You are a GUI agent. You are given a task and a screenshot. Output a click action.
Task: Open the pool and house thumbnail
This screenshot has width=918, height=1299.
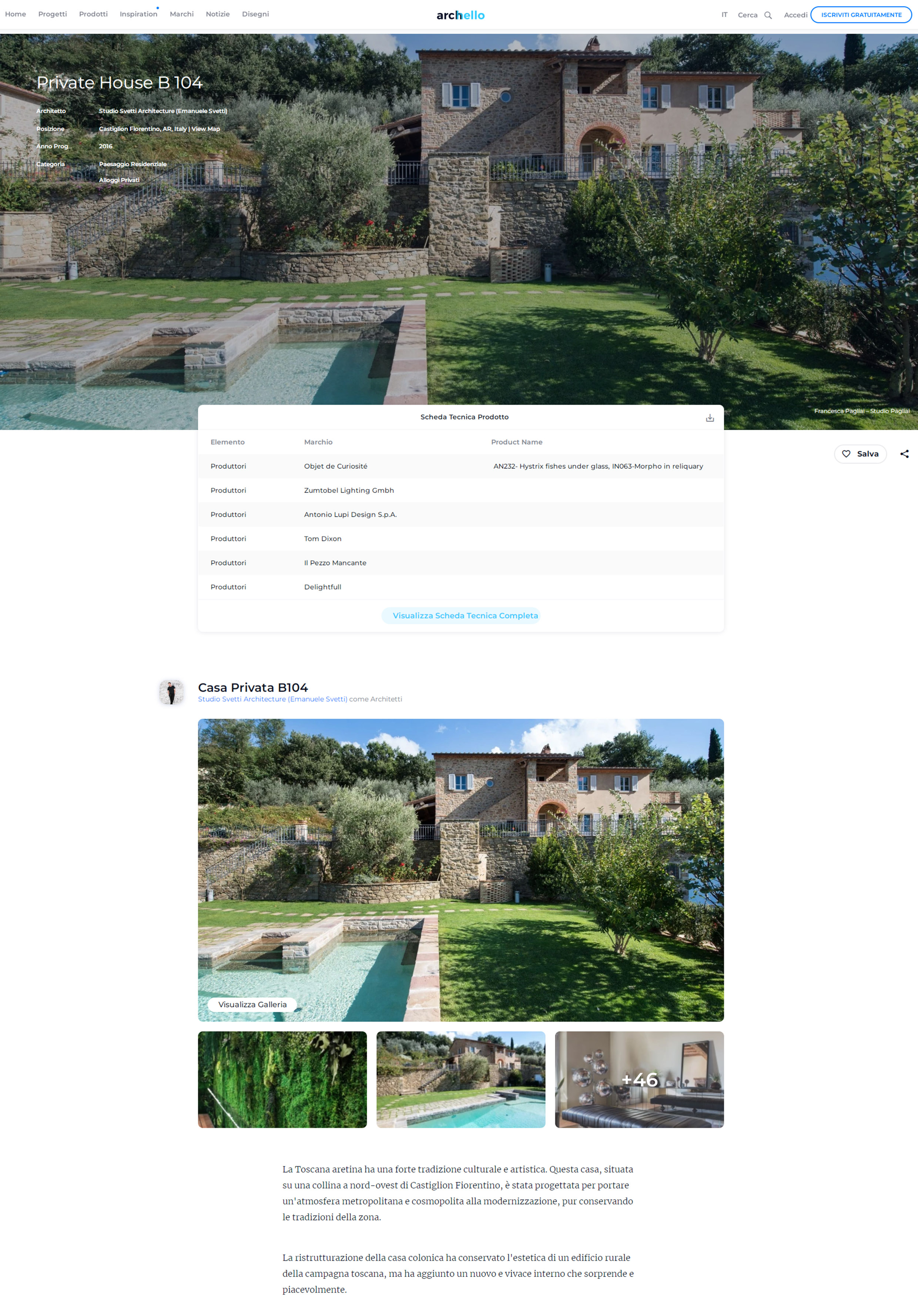click(461, 1079)
